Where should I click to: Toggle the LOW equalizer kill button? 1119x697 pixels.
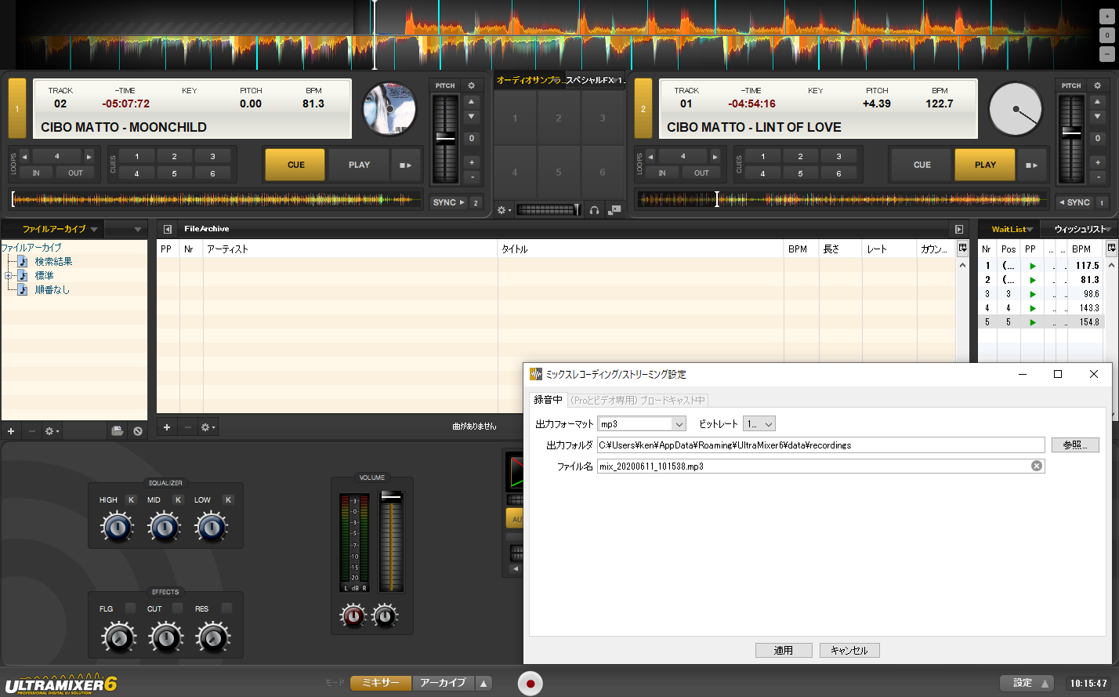[x=228, y=499]
